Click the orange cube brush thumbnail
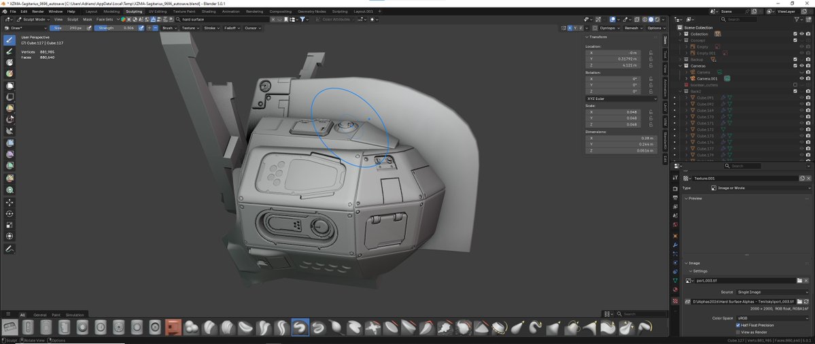Viewport: 815px width, 344px height. click(x=173, y=328)
